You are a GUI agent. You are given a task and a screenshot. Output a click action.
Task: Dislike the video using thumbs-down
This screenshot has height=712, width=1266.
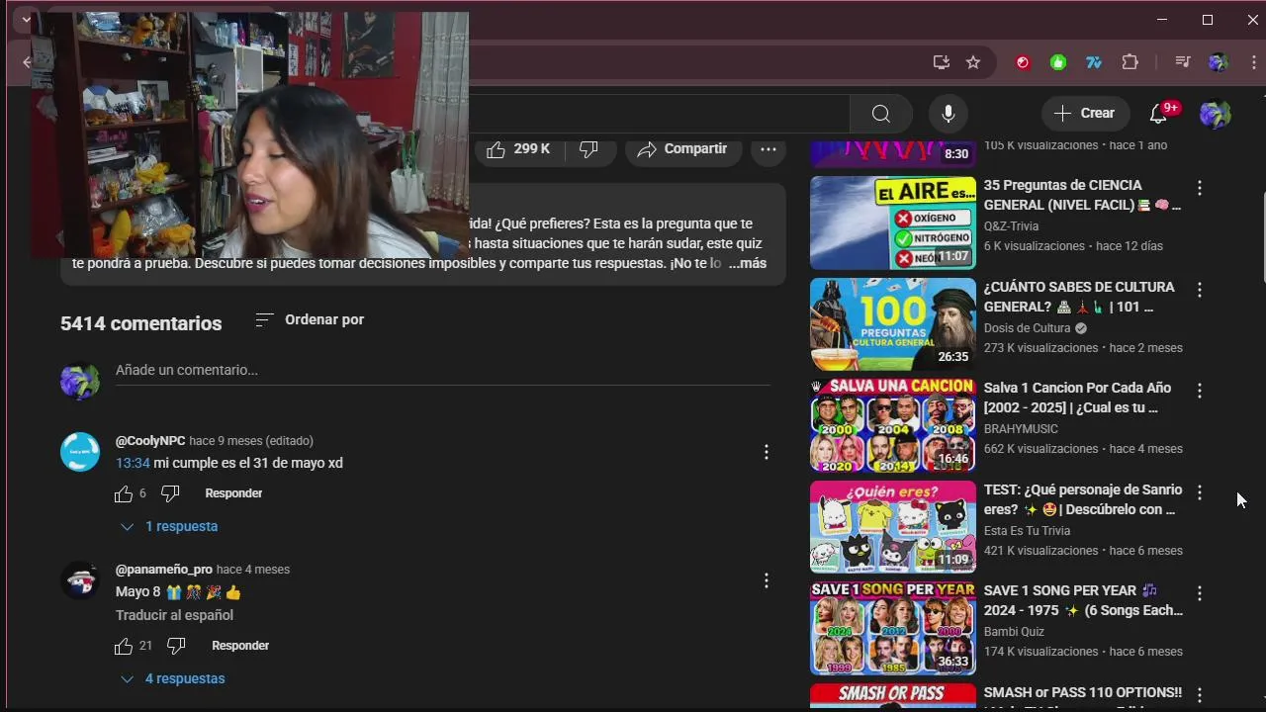(589, 149)
